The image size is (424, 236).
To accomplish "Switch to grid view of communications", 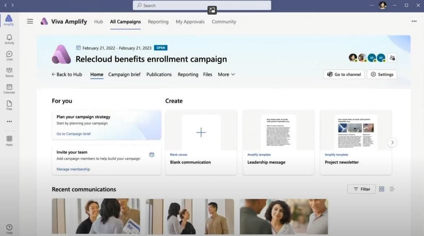I will [x=382, y=189].
